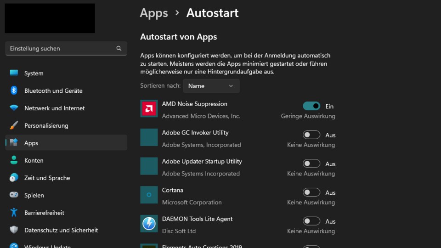Click the Bluetooth icon in sidebar
441x248 pixels.
click(x=14, y=90)
